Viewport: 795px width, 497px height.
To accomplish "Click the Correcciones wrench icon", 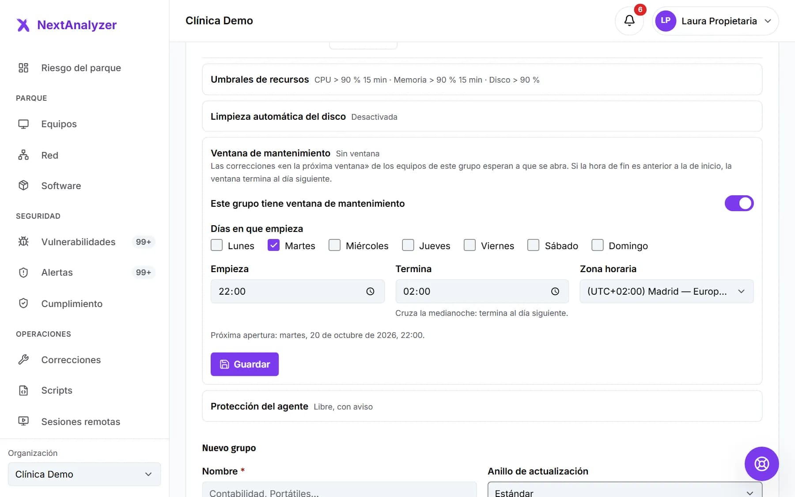I will [x=23, y=360].
